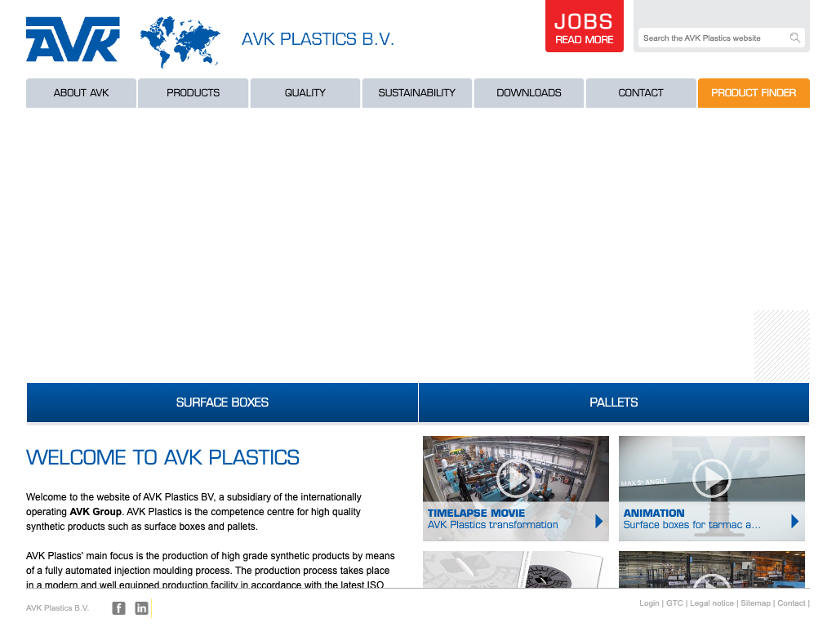The image size is (836, 627).
Task: Follow the Legal notice footer link
Action: pos(712,603)
